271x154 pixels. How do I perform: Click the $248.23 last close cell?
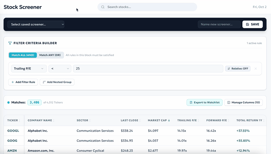[127, 151]
